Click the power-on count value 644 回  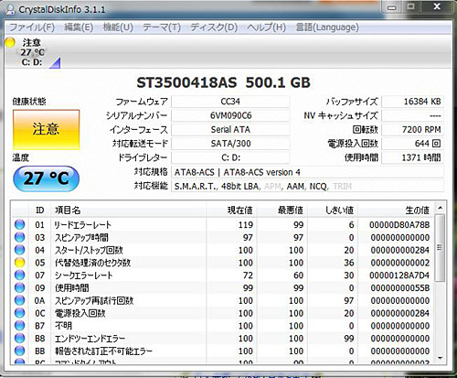click(x=412, y=144)
